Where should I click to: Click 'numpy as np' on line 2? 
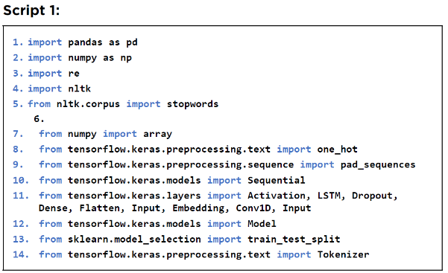pos(100,58)
